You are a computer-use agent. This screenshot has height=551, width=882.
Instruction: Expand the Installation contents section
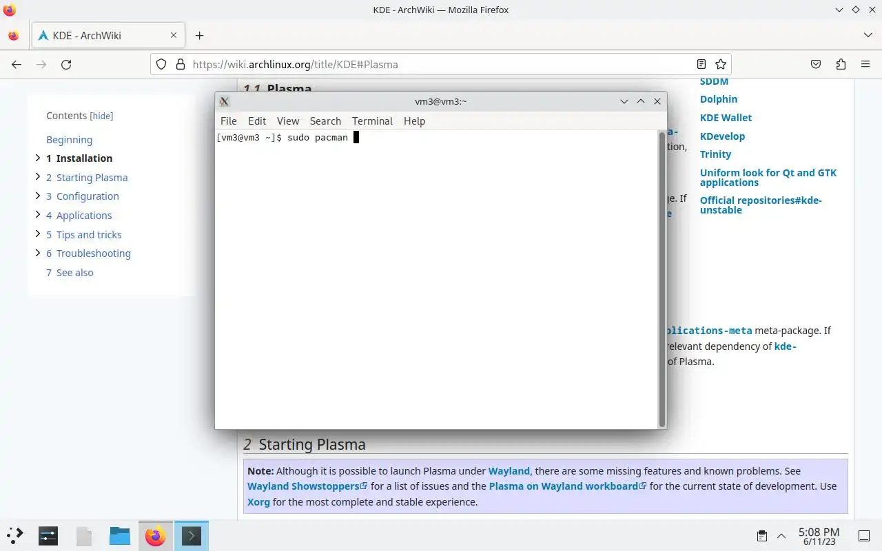[38, 158]
